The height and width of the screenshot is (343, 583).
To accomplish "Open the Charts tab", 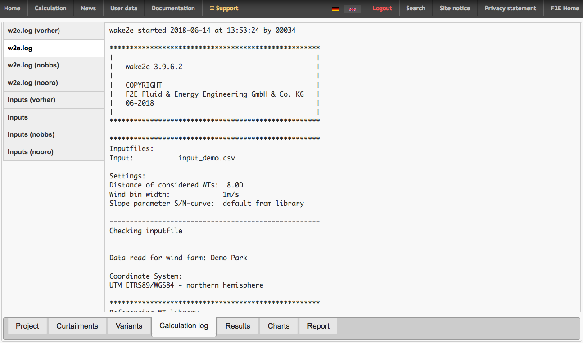I will tap(278, 326).
